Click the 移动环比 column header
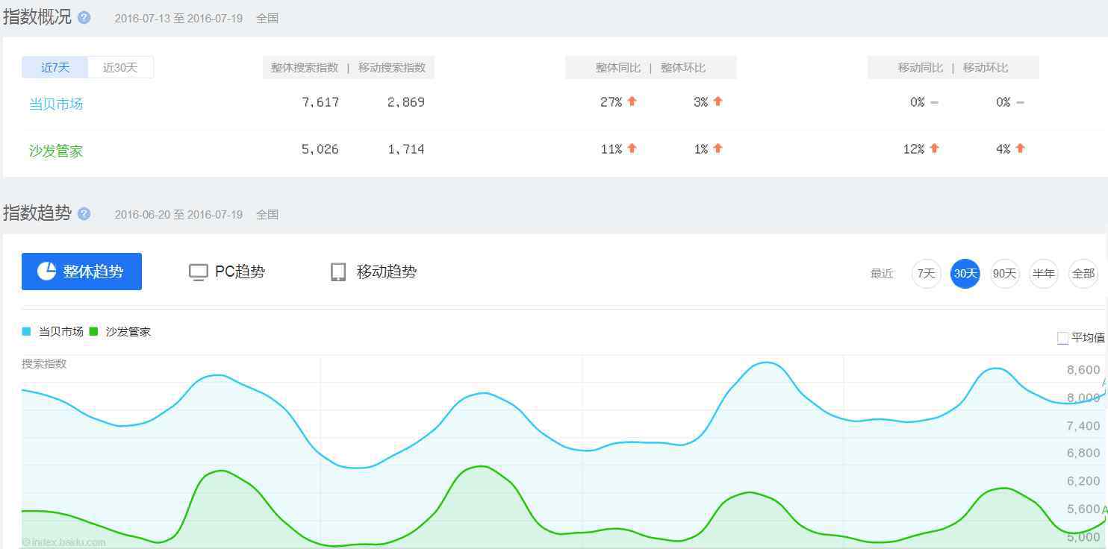This screenshot has width=1108, height=549. [986, 68]
